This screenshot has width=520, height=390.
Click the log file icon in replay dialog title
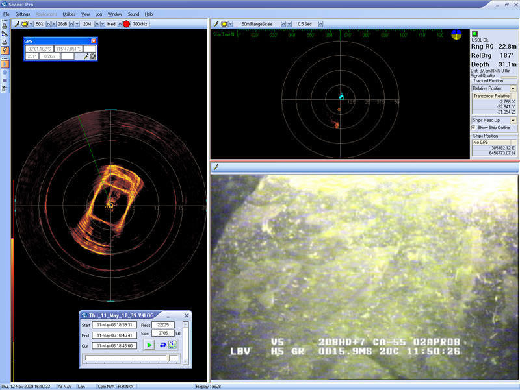(x=84, y=315)
